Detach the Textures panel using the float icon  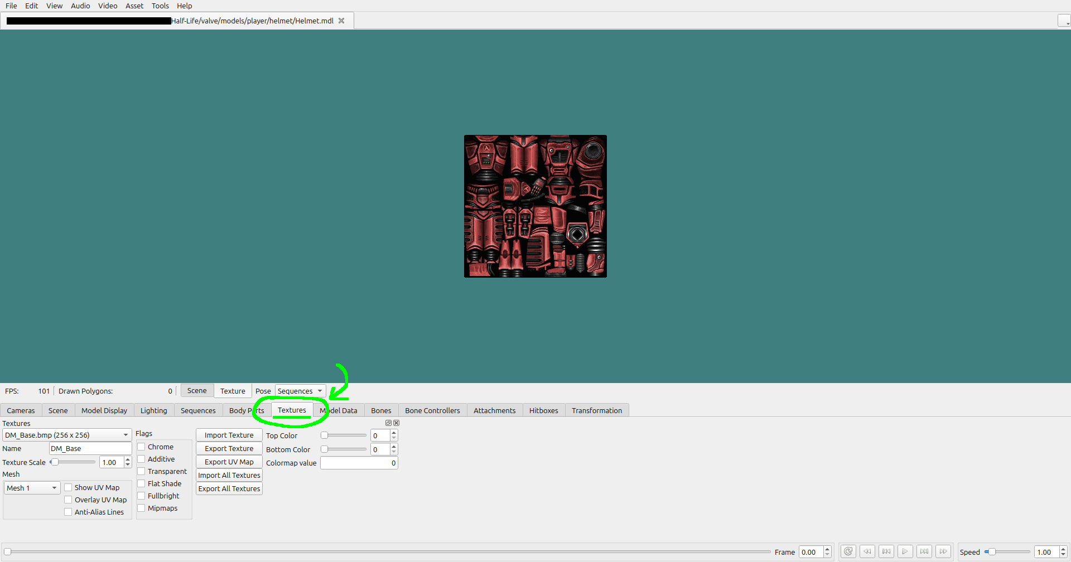[x=388, y=423]
